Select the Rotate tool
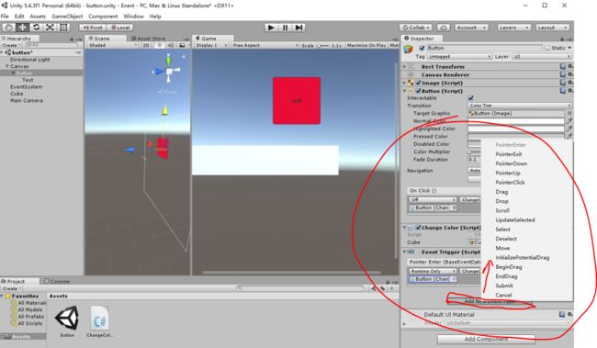Image resolution: width=597 pixels, height=348 pixels. click(x=37, y=28)
